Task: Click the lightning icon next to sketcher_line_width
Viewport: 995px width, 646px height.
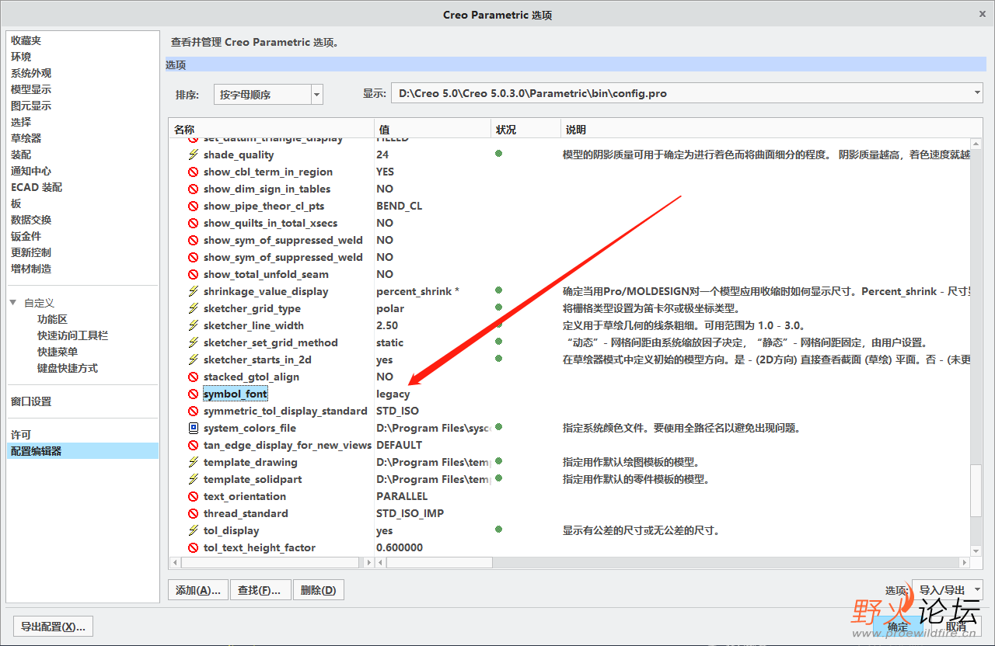Action: click(x=194, y=325)
